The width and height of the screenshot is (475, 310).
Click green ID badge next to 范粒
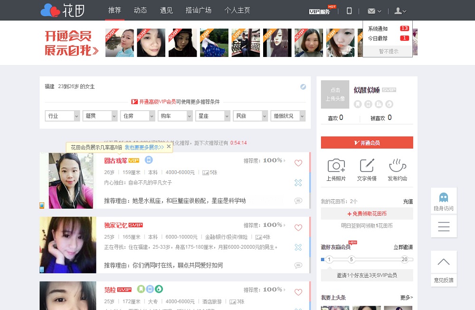[x=141, y=289]
